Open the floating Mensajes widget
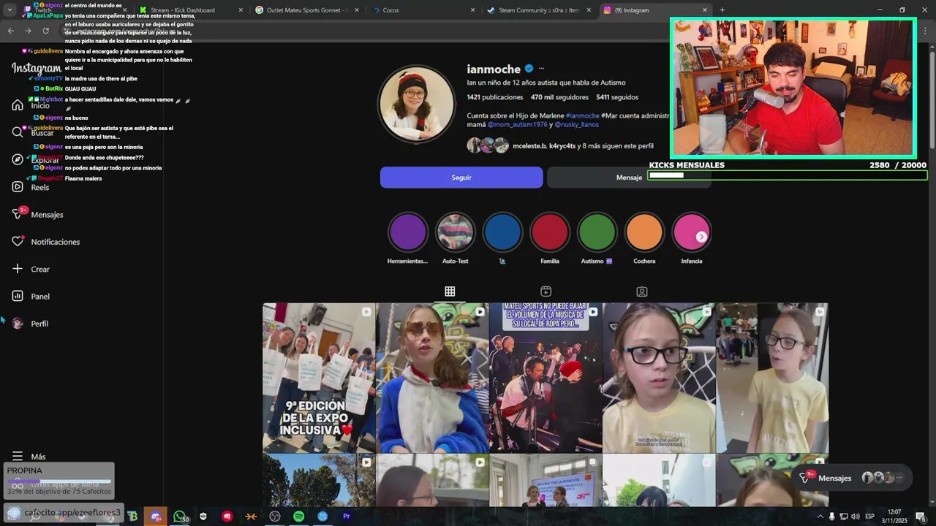This screenshot has height=526, width=936. pyautogui.click(x=852, y=478)
